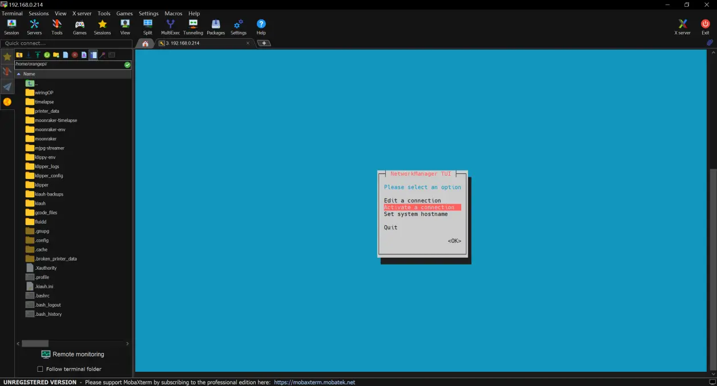Image resolution: width=717 pixels, height=386 pixels.
Task: Open the X server menu
Action: coord(82,14)
